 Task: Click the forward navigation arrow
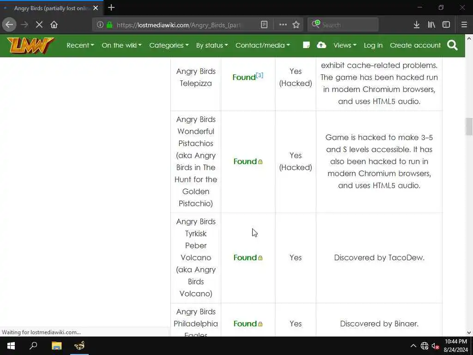25,25
